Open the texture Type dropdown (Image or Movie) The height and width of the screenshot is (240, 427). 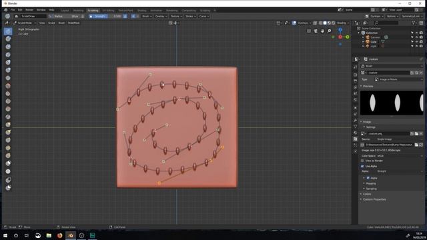click(399, 79)
